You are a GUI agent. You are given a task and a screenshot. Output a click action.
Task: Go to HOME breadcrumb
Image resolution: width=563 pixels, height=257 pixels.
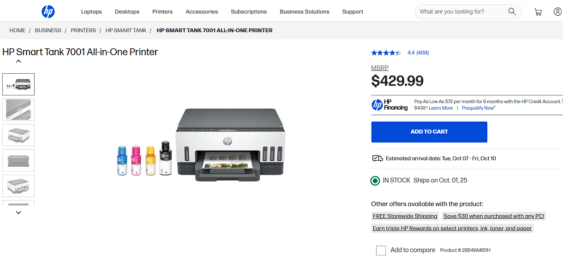click(x=18, y=30)
